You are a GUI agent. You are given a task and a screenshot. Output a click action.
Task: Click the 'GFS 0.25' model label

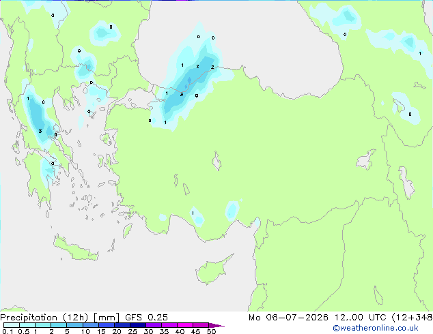point(146,318)
